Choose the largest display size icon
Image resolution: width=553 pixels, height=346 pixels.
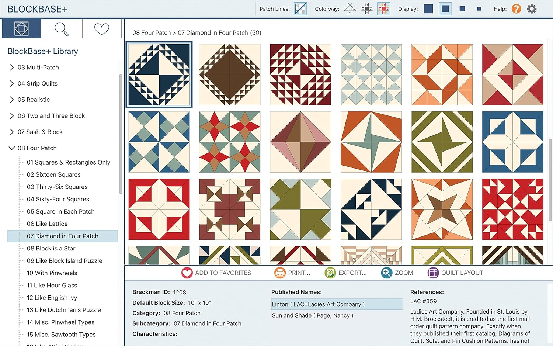pyautogui.click(x=428, y=9)
